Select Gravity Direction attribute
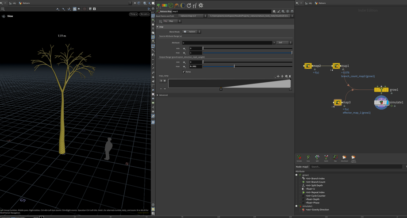 [x=317, y=210]
